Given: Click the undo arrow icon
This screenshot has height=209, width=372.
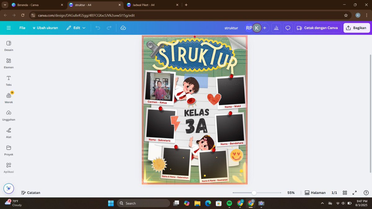Looking at the screenshot, I should click(98, 28).
